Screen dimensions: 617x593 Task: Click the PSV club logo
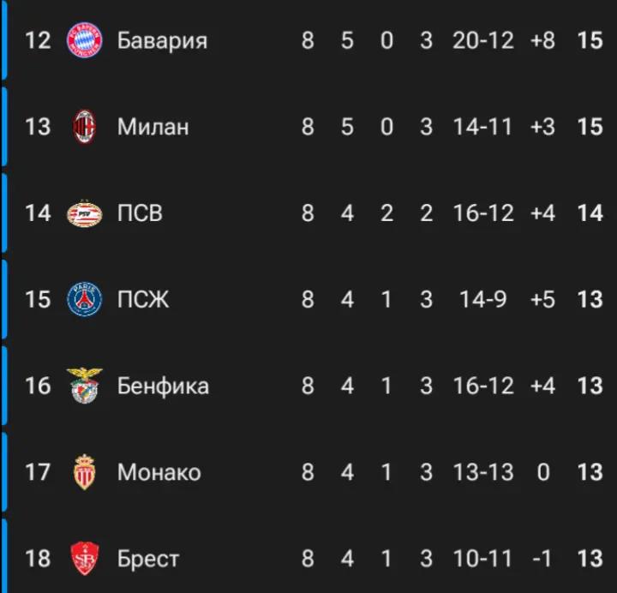85,213
